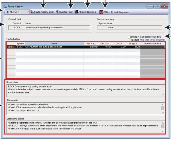Click Current warning symbol field
171x141 pixels.
point(102,27)
